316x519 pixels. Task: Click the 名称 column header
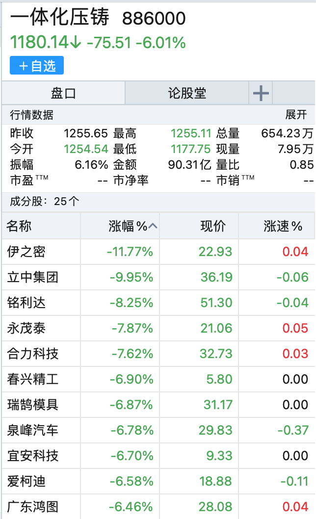coord(20,226)
